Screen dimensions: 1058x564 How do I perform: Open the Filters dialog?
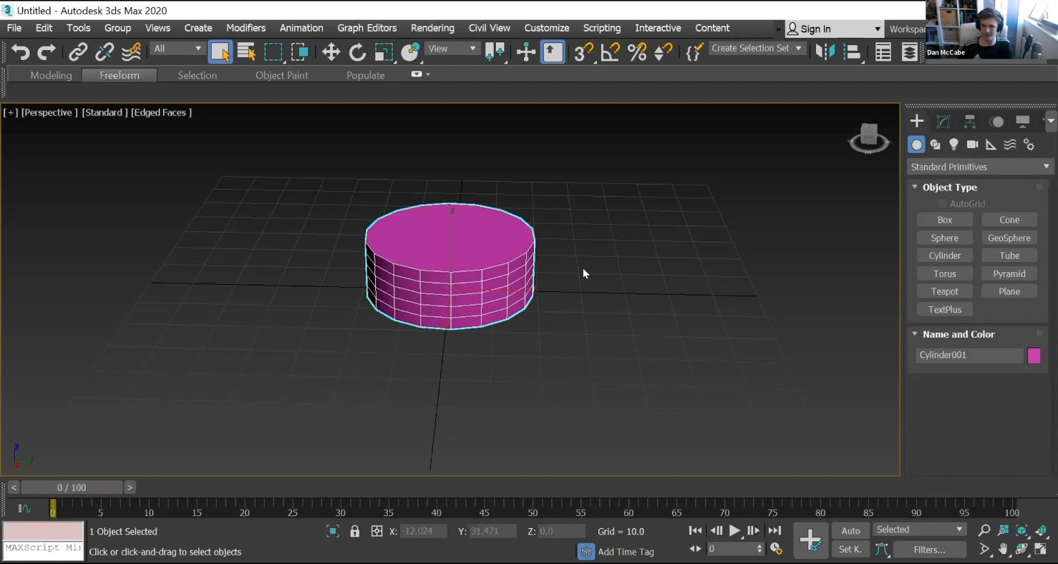point(930,549)
